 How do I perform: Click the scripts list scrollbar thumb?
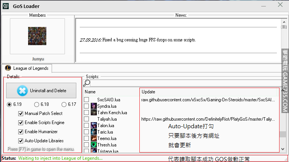[283, 134]
